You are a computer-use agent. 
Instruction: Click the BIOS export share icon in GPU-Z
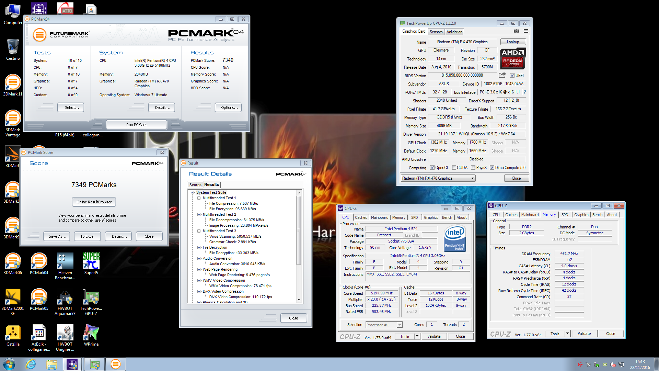pos(502,75)
